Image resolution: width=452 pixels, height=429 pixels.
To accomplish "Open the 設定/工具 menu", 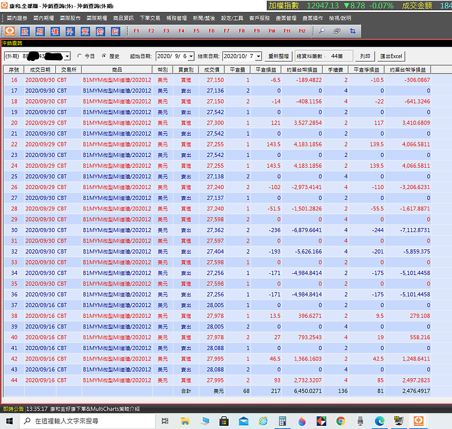I will coord(232,18).
